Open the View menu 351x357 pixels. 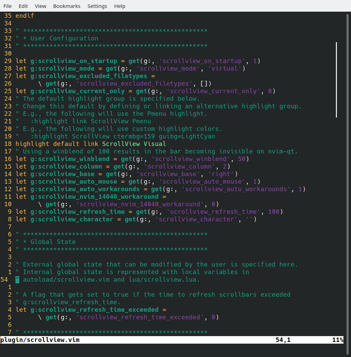40,6
